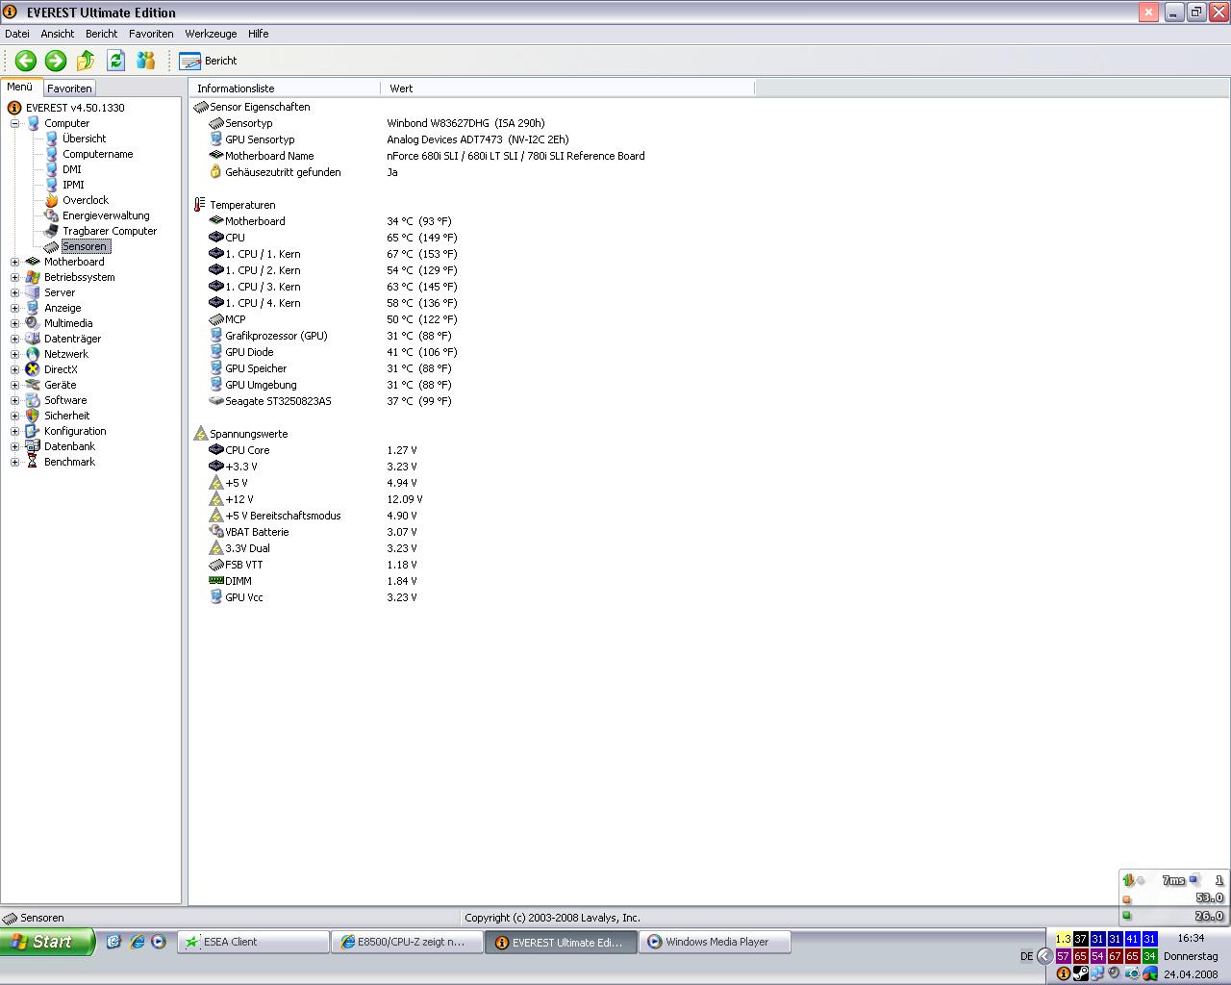The width and height of the screenshot is (1231, 985).
Task: Click the Informationsliste column header
Action: (x=285, y=88)
